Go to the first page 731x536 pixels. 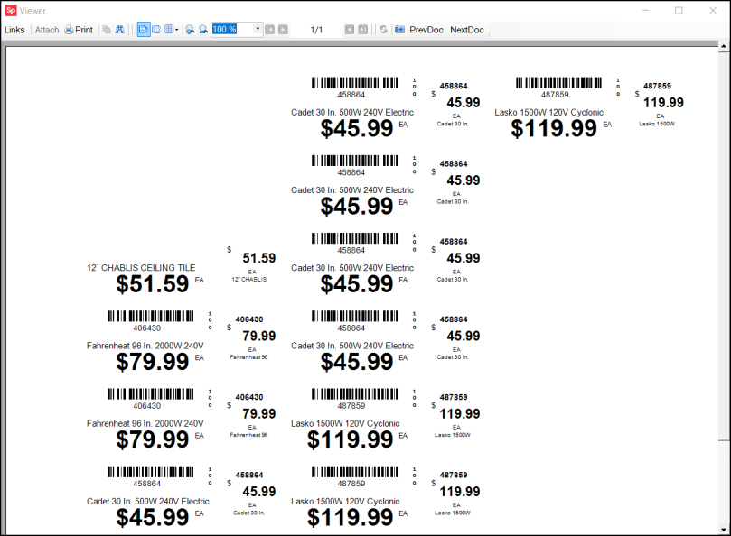point(270,30)
